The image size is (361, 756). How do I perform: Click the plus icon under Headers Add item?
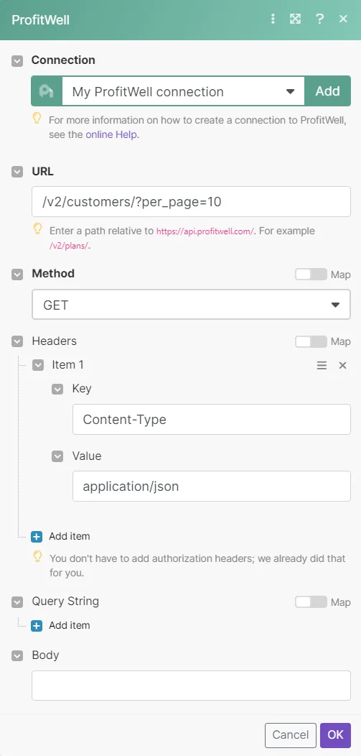click(37, 537)
